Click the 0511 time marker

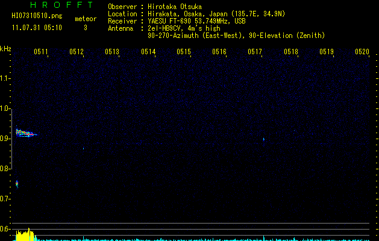(41, 52)
